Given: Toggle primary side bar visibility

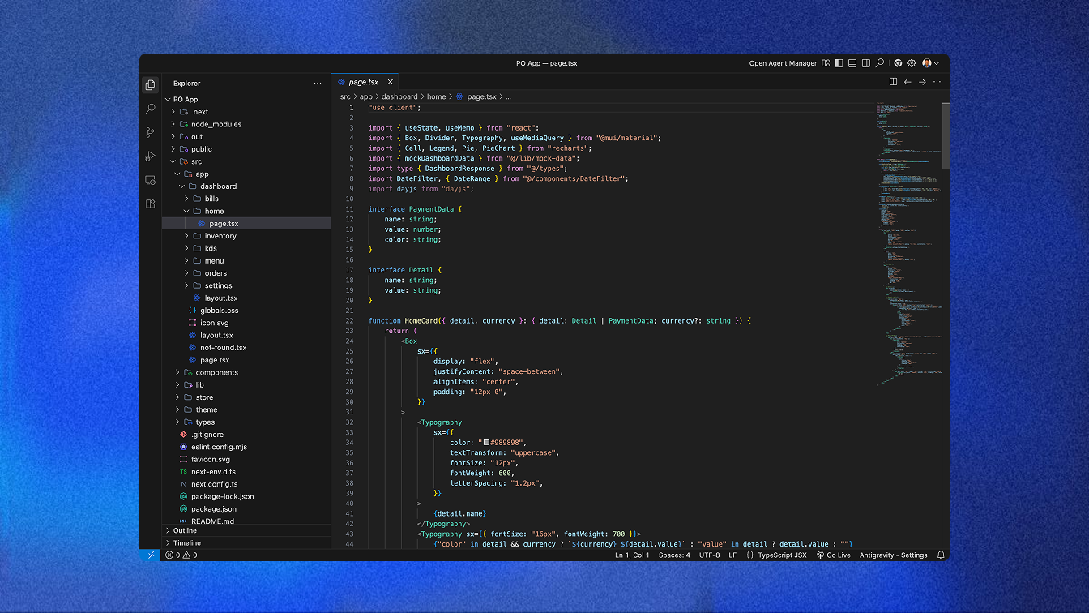Looking at the screenshot, I should click(839, 63).
